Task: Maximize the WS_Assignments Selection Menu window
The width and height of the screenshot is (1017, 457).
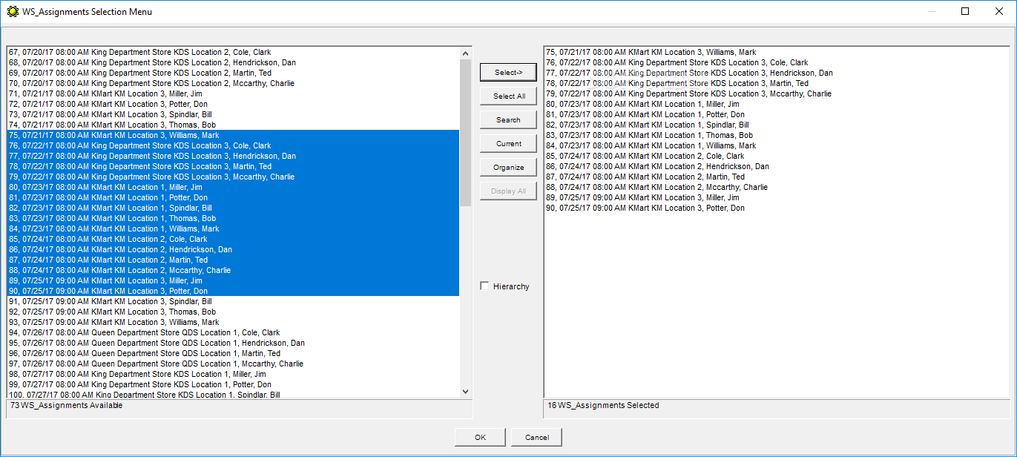Action: pyautogui.click(x=965, y=11)
